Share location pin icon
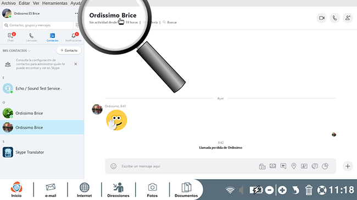Image resolution: width=357 pixels, height=200 pixels. point(294,166)
